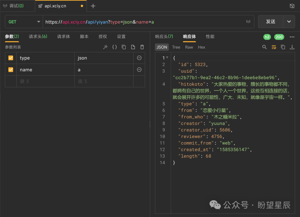Open the 请求体 request body tab

[x=64, y=37]
